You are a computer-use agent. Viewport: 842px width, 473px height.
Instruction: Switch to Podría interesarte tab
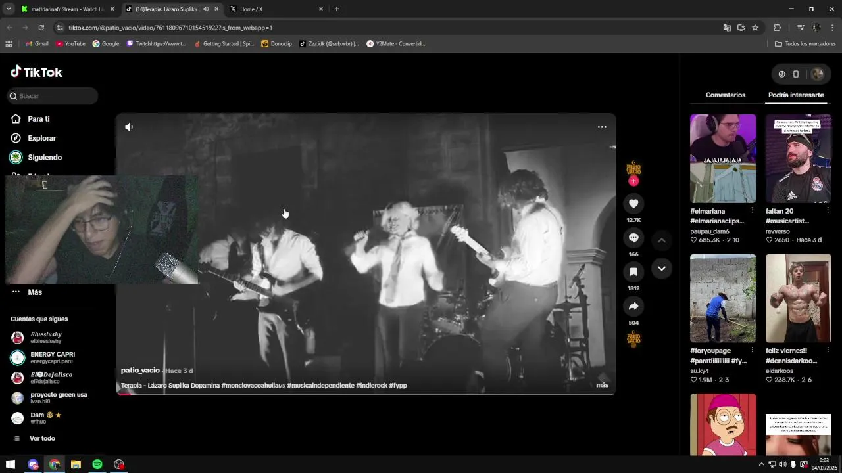coord(796,95)
